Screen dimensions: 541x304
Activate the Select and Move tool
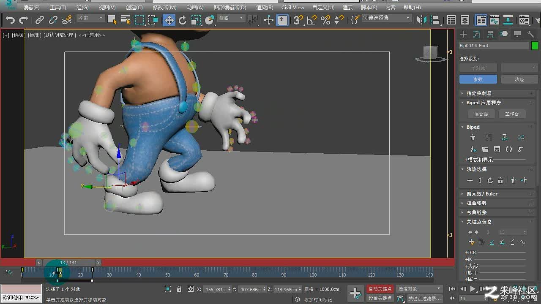[x=169, y=20]
